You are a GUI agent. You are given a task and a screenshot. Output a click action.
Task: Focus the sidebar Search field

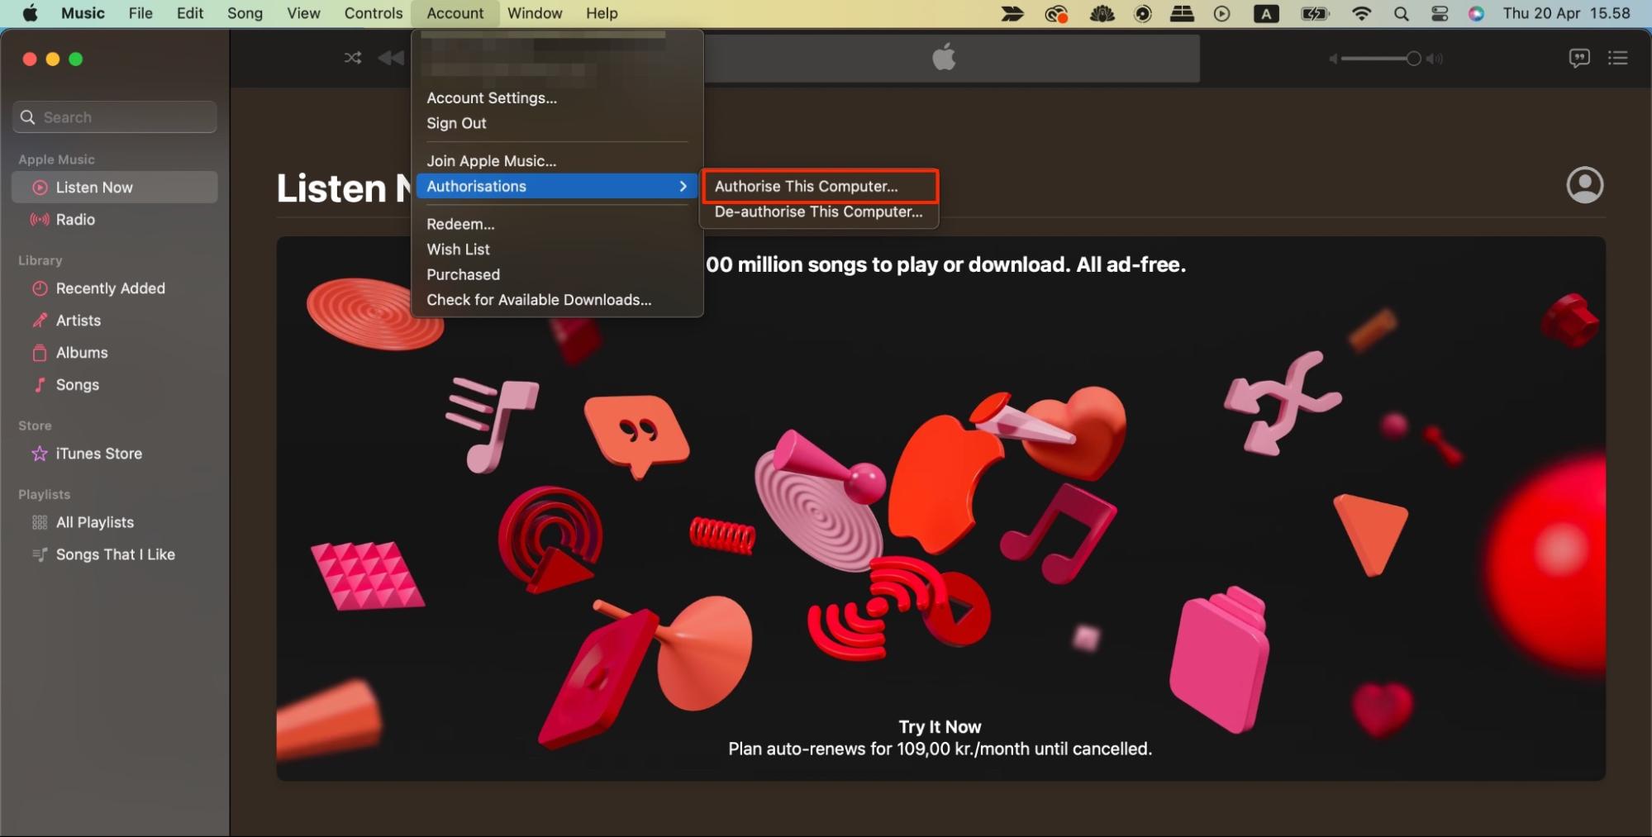[x=115, y=117]
